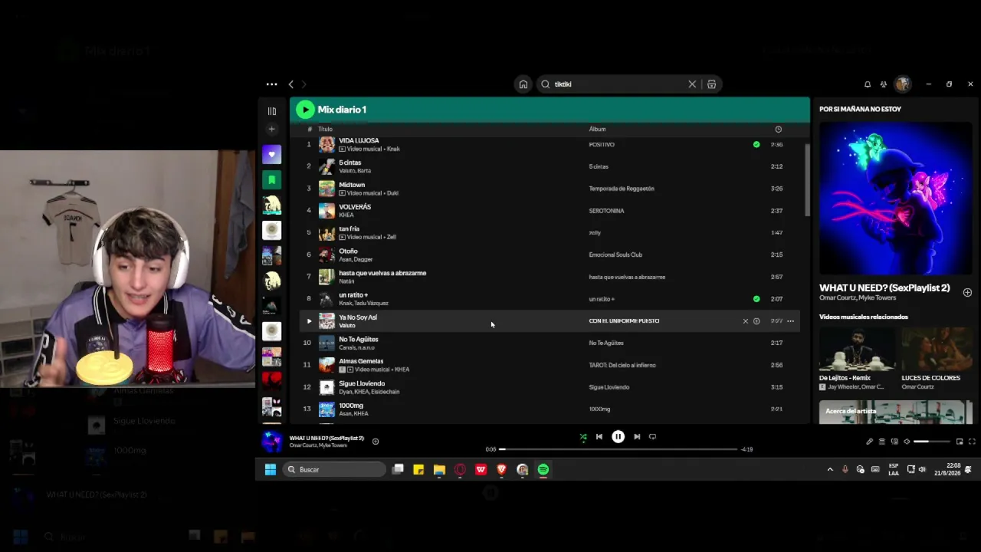Open the notifications bell

pyautogui.click(x=868, y=84)
